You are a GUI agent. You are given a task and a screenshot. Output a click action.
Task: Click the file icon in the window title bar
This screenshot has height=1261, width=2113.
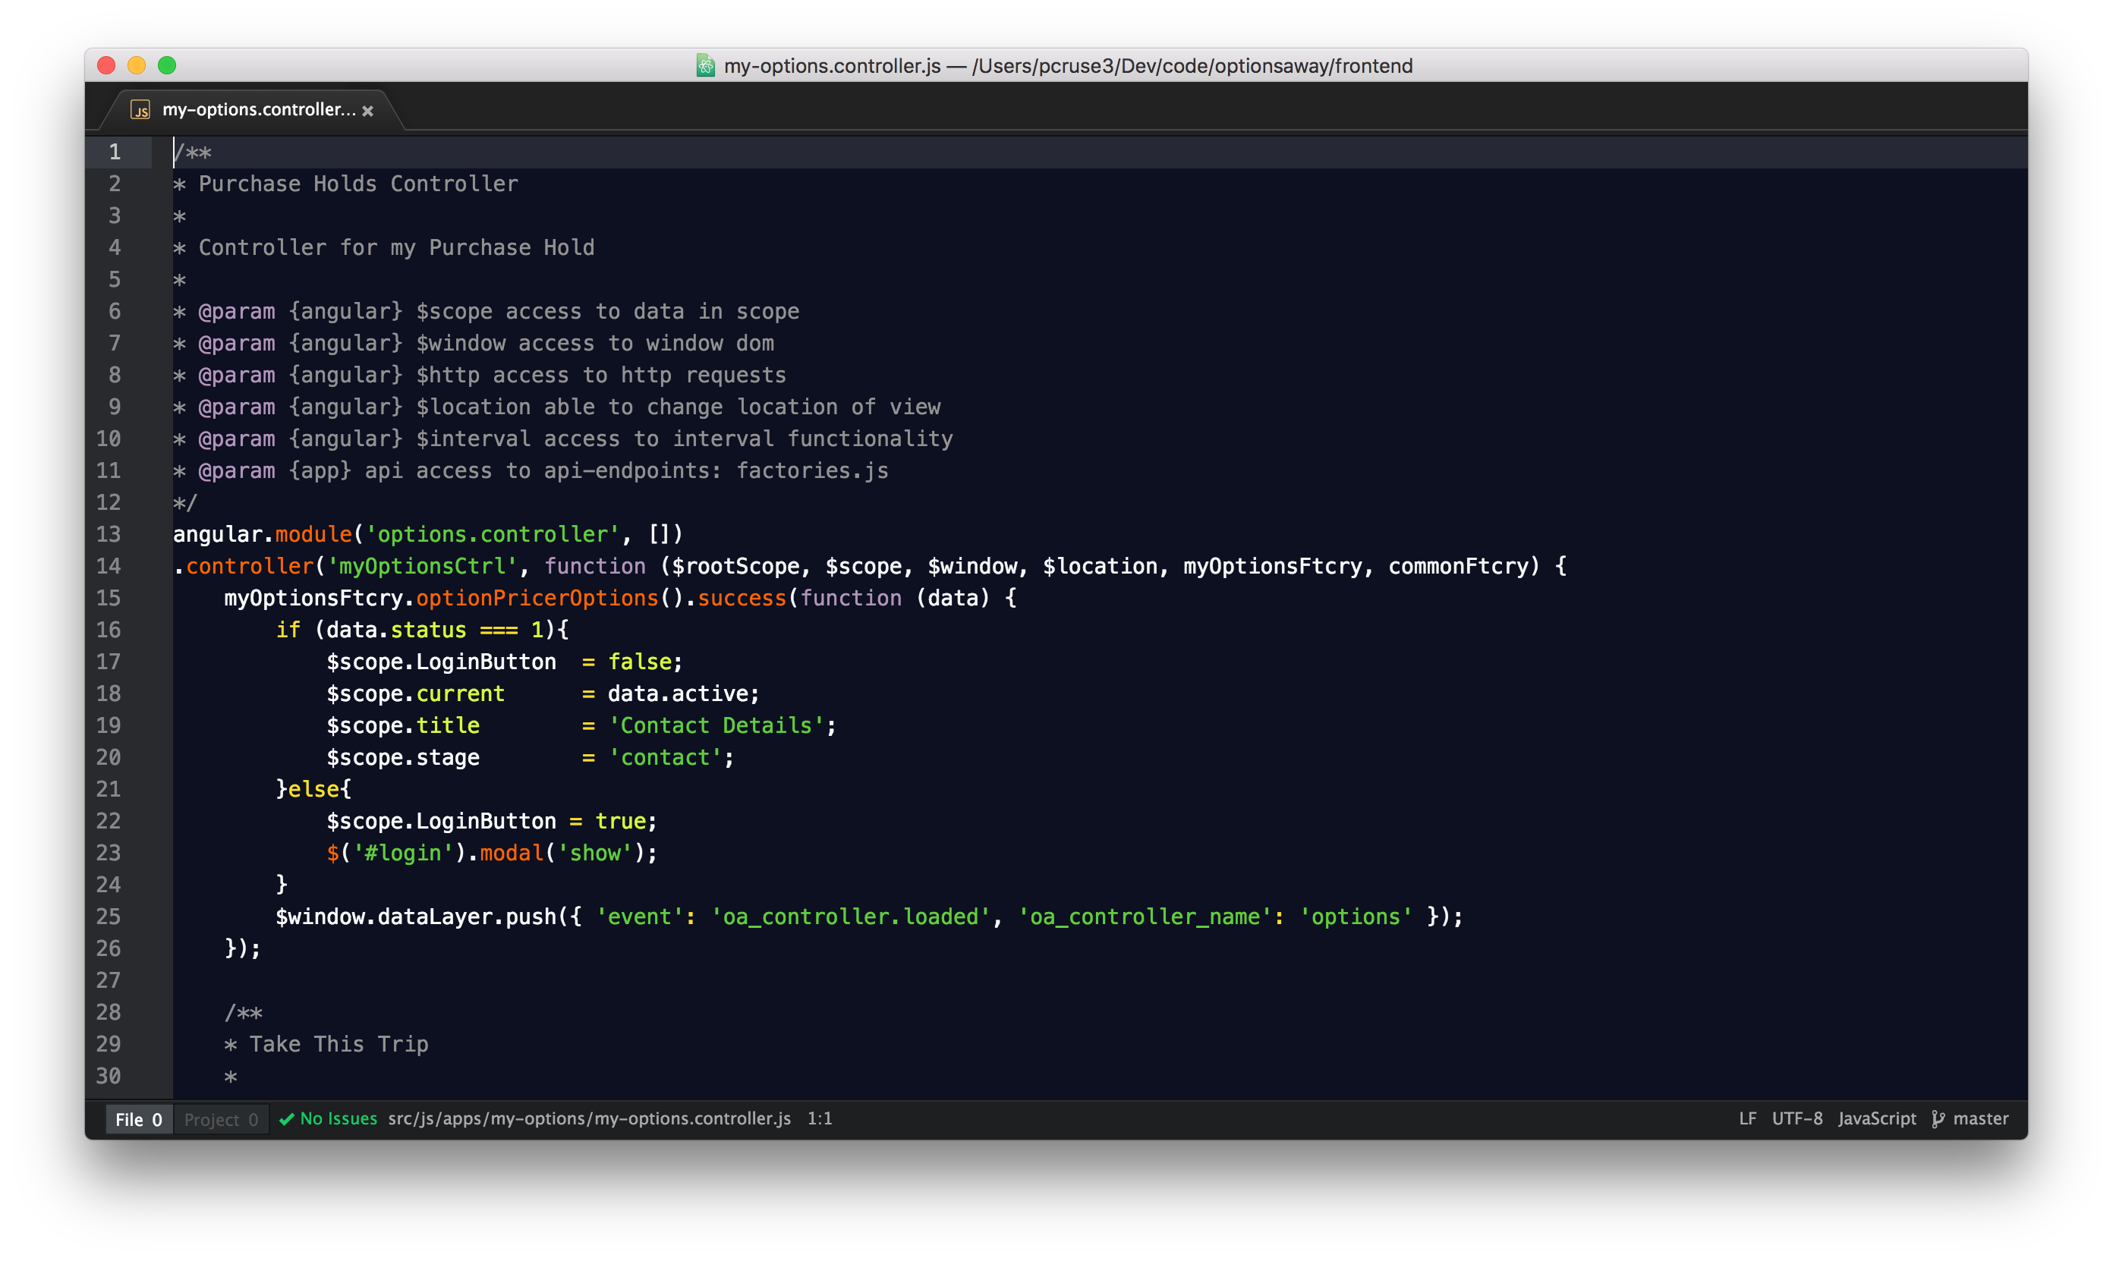point(705,65)
